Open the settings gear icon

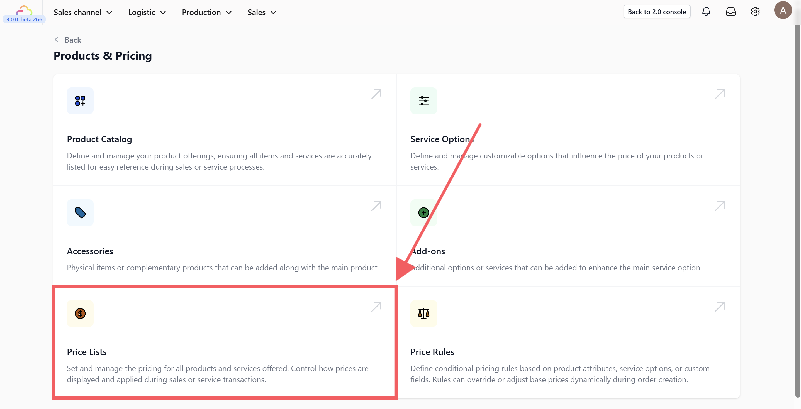[755, 12]
